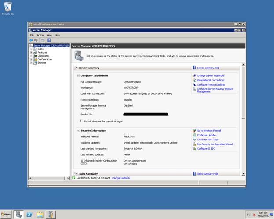This screenshot has width=274, height=219.
Task: Open the Help menu
Action: click(x=57, y=35)
